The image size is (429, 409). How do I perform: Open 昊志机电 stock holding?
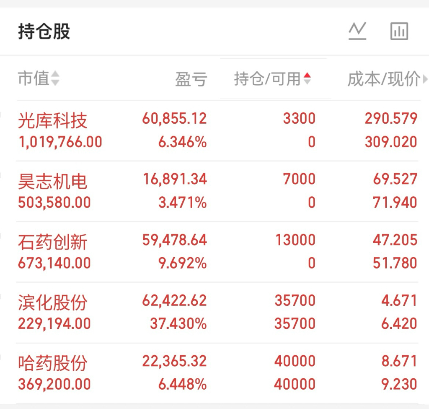click(217, 191)
